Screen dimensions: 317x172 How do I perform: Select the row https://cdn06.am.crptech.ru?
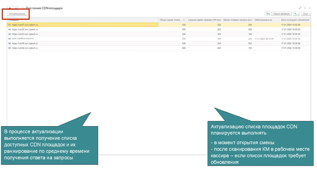click(159, 44)
